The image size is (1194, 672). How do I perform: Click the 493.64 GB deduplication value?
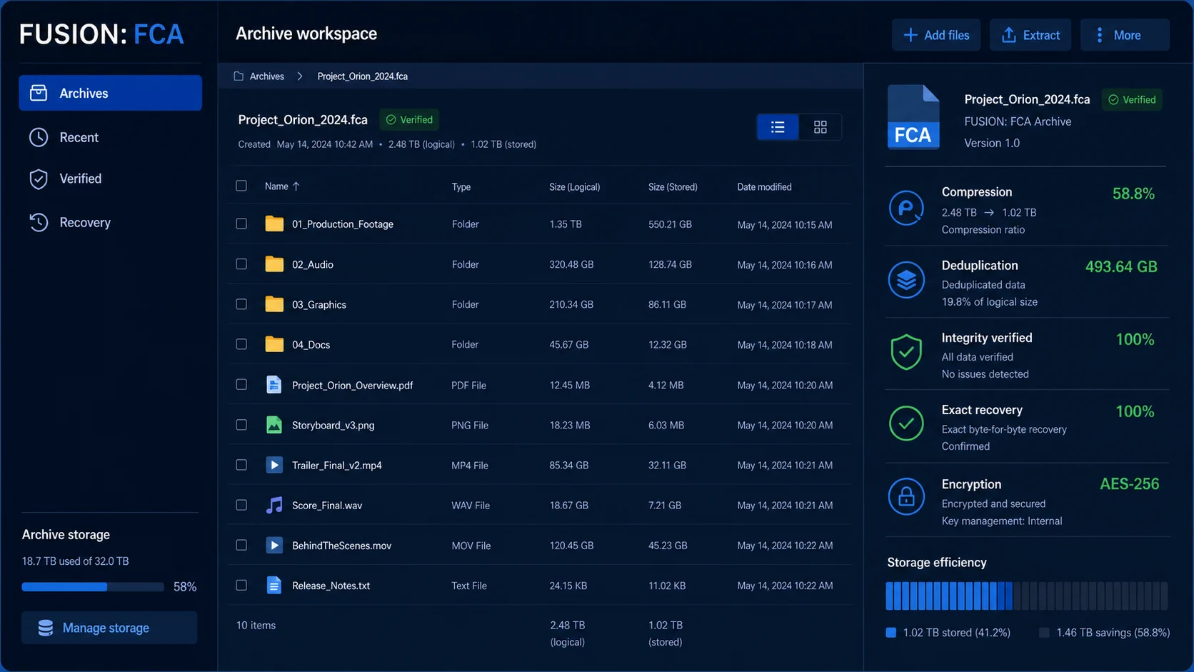click(x=1121, y=266)
